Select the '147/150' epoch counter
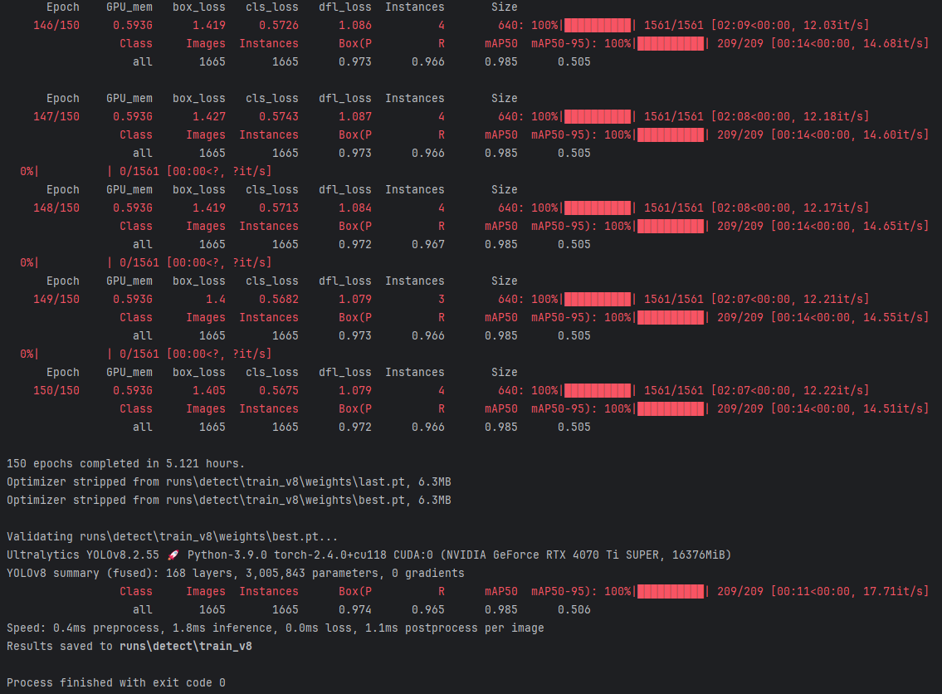 click(56, 116)
